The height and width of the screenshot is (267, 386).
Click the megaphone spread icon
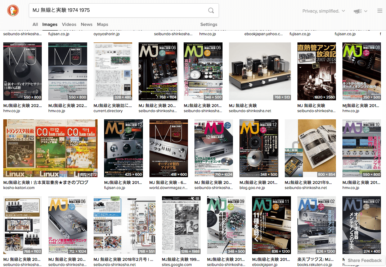coord(358,11)
